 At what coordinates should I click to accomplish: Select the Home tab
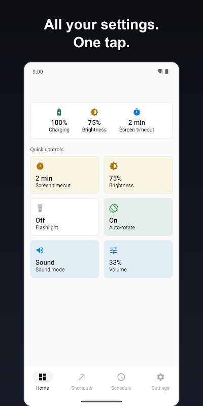click(43, 381)
